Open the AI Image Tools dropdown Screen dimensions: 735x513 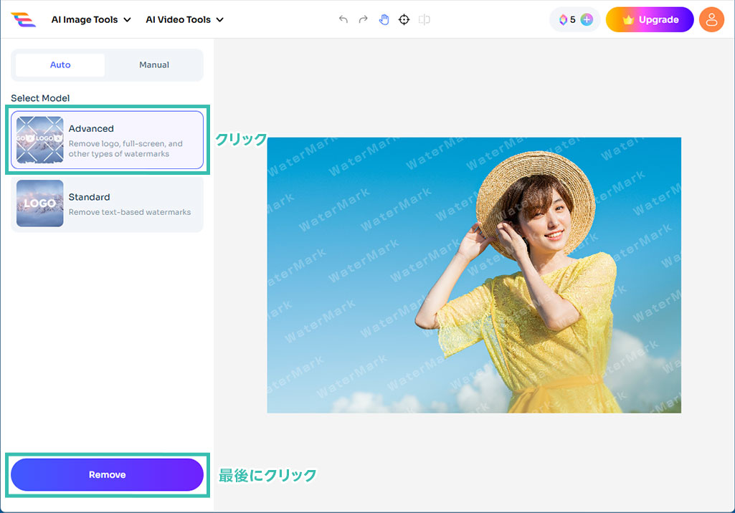91,19
